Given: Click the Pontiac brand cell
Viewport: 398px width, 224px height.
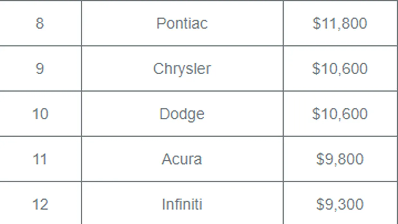Looking at the screenshot, I should tap(182, 23).
